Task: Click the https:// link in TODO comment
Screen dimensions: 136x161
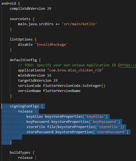Action: 128,65
